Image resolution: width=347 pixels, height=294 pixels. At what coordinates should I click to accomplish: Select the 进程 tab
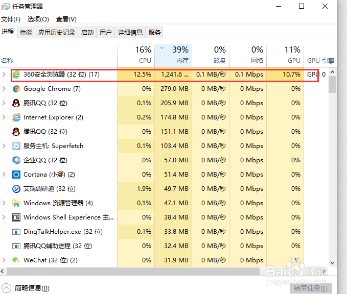coord(8,32)
